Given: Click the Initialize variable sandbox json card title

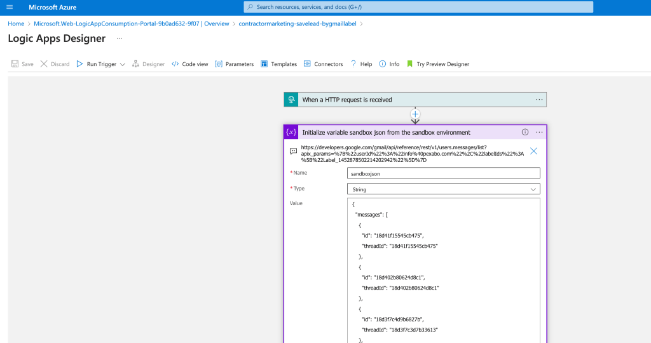Looking at the screenshot, I should [x=386, y=132].
